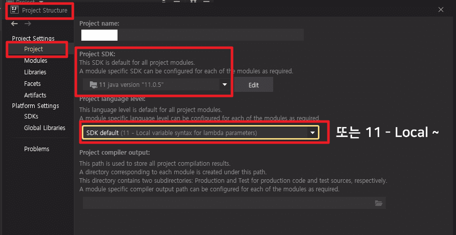Click the 'Project compiler output:' label
Image resolution: width=456 pixels, height=235 pixels.
point(115,153)
